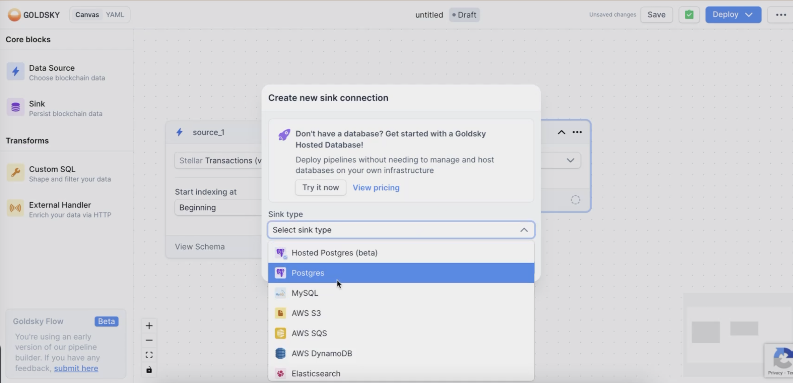Switch to the YAML view
Screen dimensions: 793x383
115,15
